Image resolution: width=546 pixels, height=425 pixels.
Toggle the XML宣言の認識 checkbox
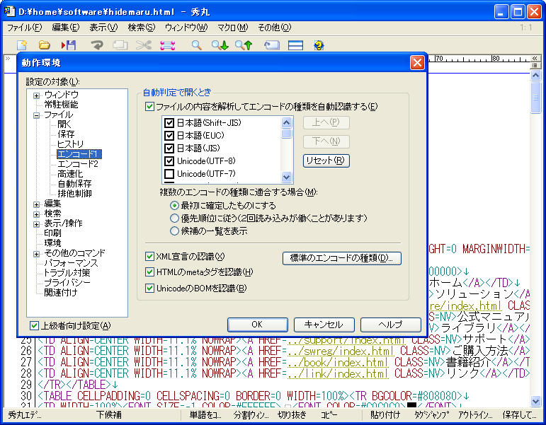pyautogui.click(x=149, y=257)
